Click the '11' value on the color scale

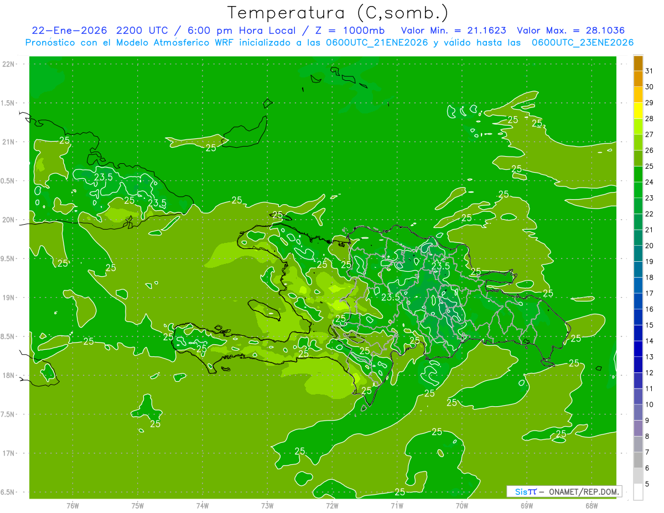(650, 388)
